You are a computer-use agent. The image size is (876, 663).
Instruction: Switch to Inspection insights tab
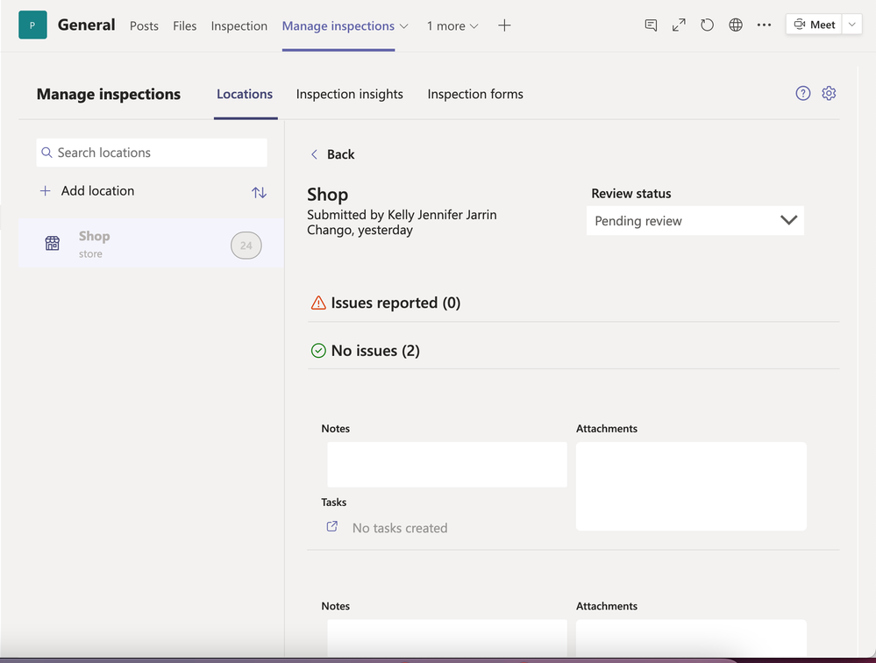point(350,95)
